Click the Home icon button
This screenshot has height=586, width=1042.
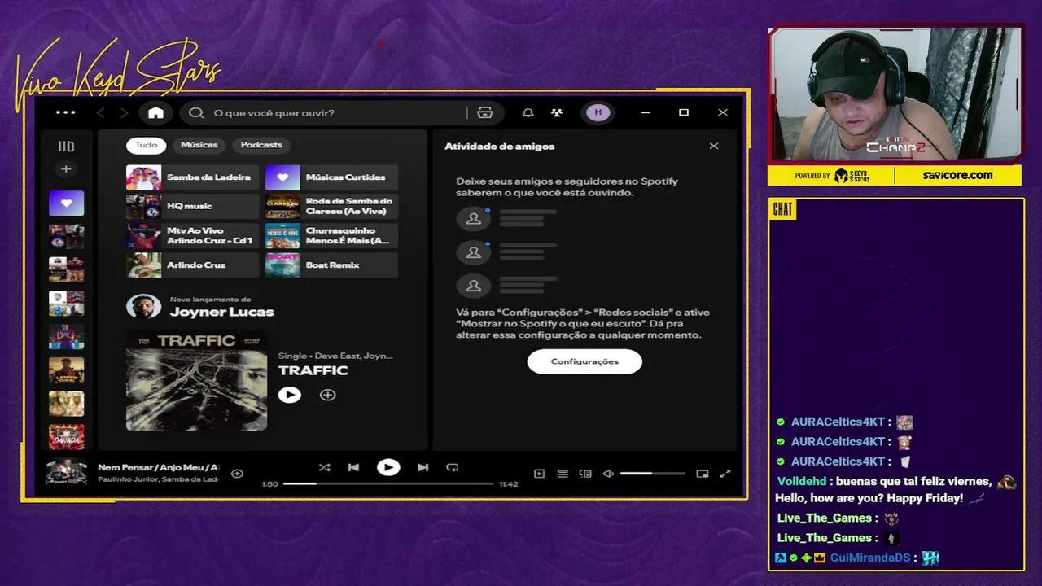pos(155,113)
